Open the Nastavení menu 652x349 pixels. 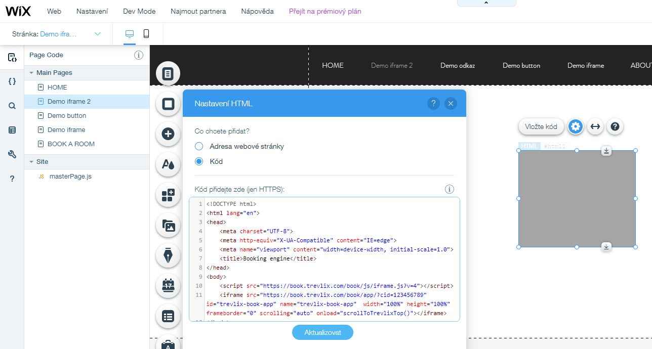tap(92, 11)
